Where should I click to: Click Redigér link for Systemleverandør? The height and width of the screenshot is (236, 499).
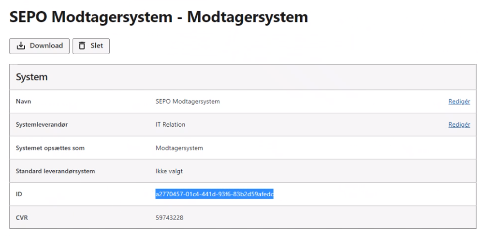(x=459, y=125)
